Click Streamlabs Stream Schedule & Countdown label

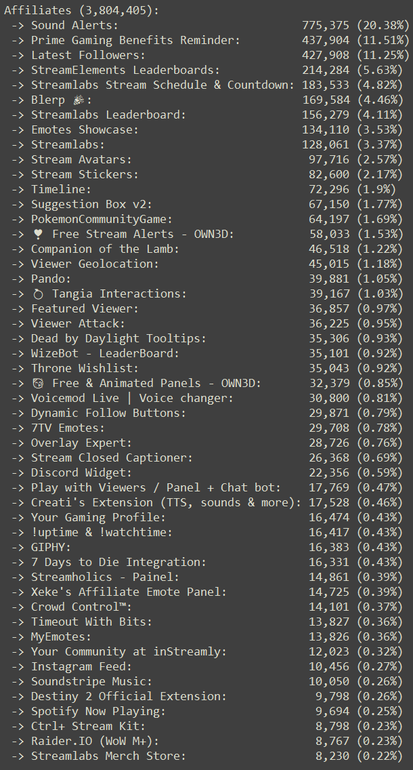tap(163, 85)
